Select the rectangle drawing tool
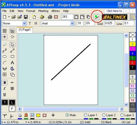The height and width of the screenshot is (125, 137). tap(12, 57)
